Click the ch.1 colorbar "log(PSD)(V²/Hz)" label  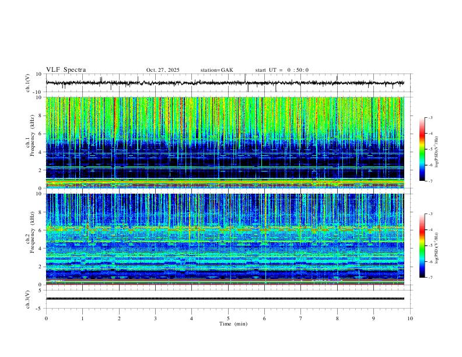437,152
